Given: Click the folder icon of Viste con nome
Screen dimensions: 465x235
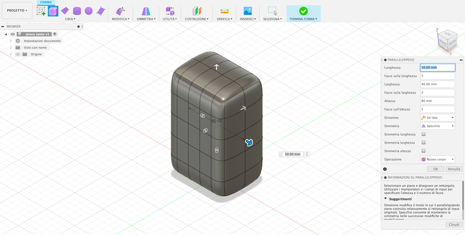Looking at the screenshot, I should pos(18,48).
